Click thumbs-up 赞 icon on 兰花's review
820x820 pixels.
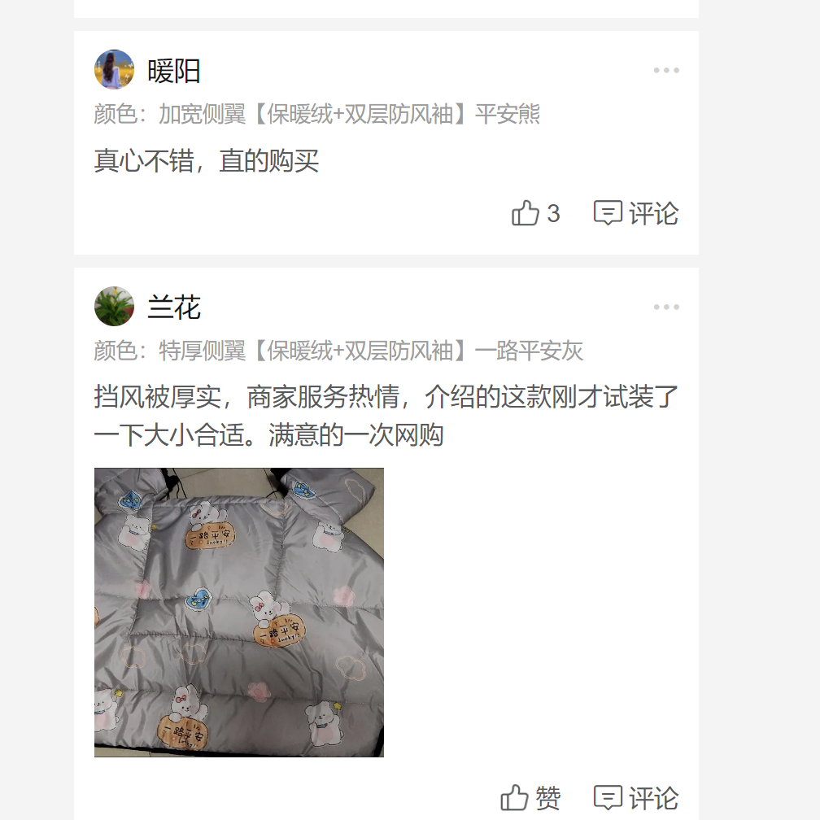pos(515,798)
